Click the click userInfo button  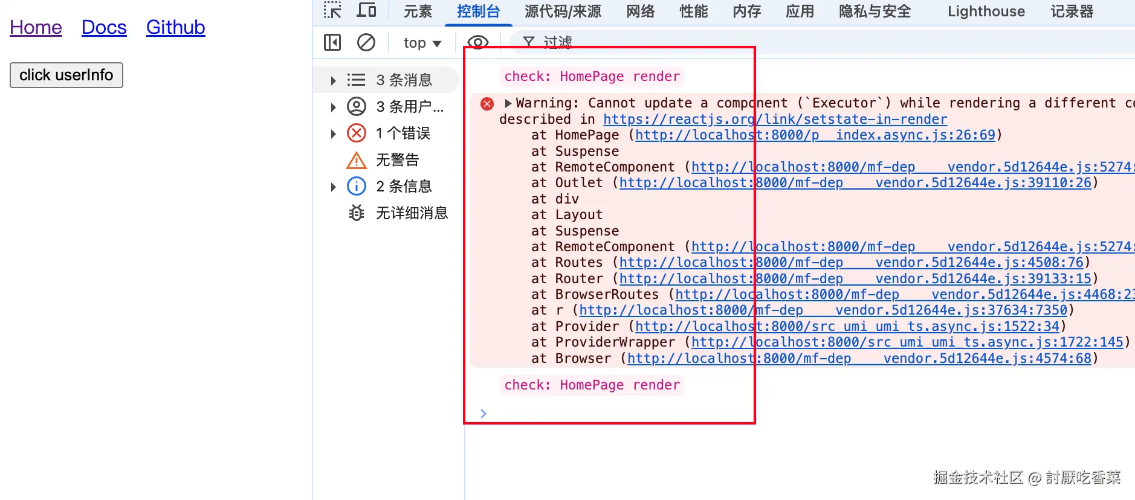pos(66,75)
